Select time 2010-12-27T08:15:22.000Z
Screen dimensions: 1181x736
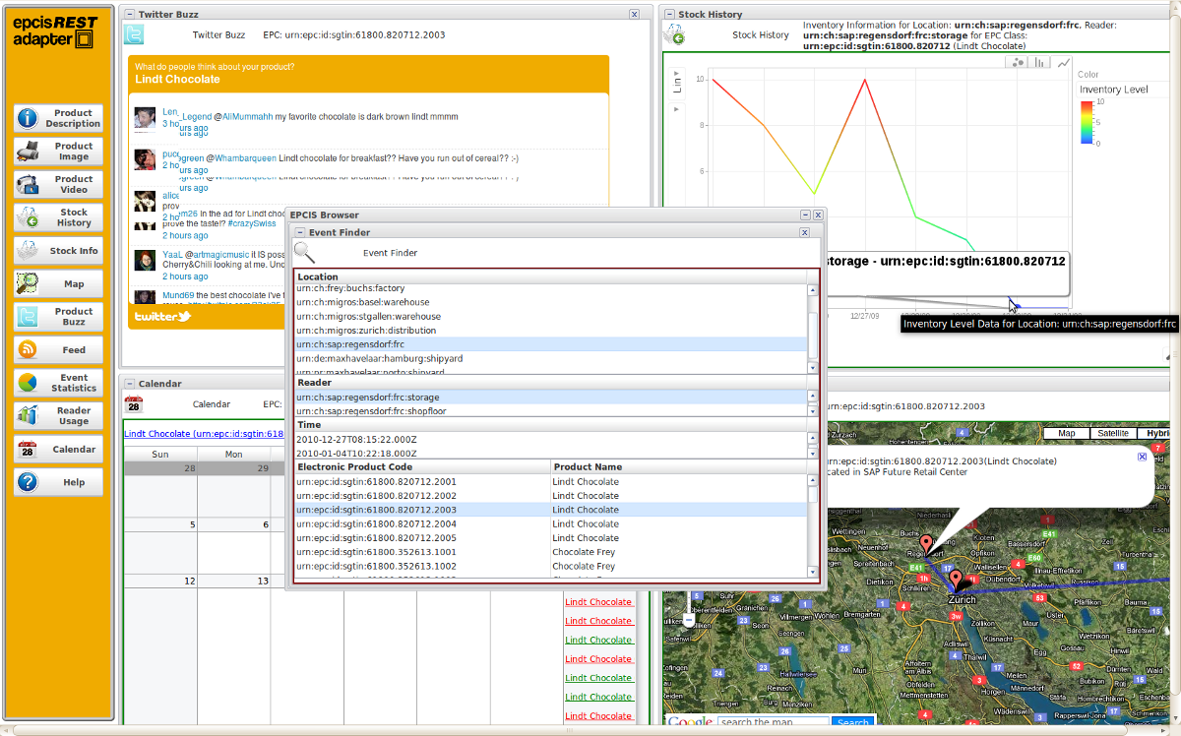(551, 440)
